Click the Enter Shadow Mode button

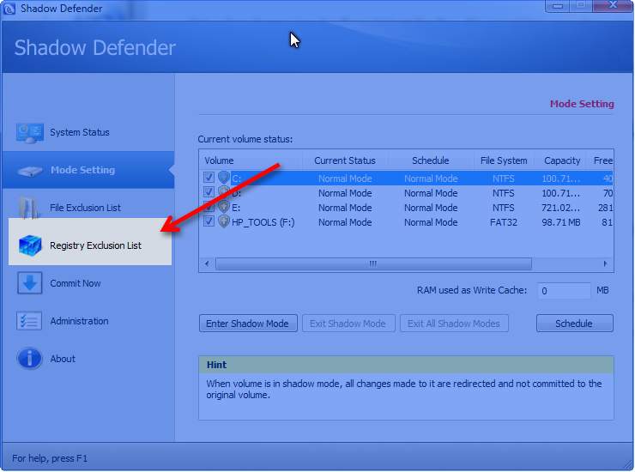point(248,324)
